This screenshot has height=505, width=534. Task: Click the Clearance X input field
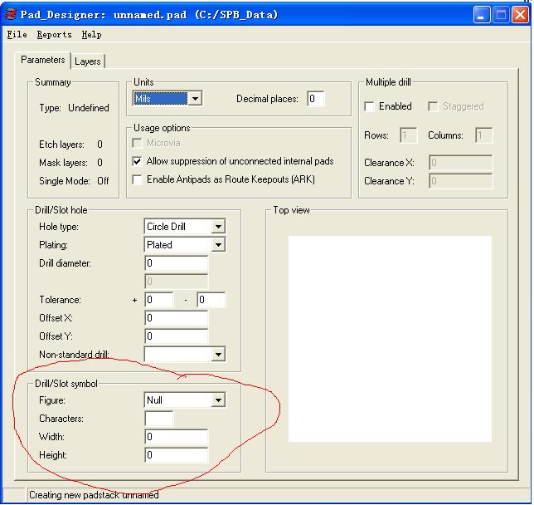(x=461, y=163)
